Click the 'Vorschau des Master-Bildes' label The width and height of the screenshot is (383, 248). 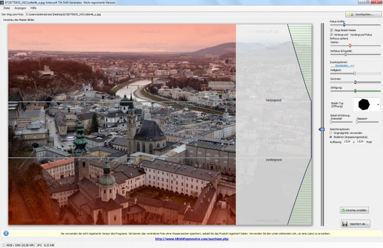coord(19,20)
